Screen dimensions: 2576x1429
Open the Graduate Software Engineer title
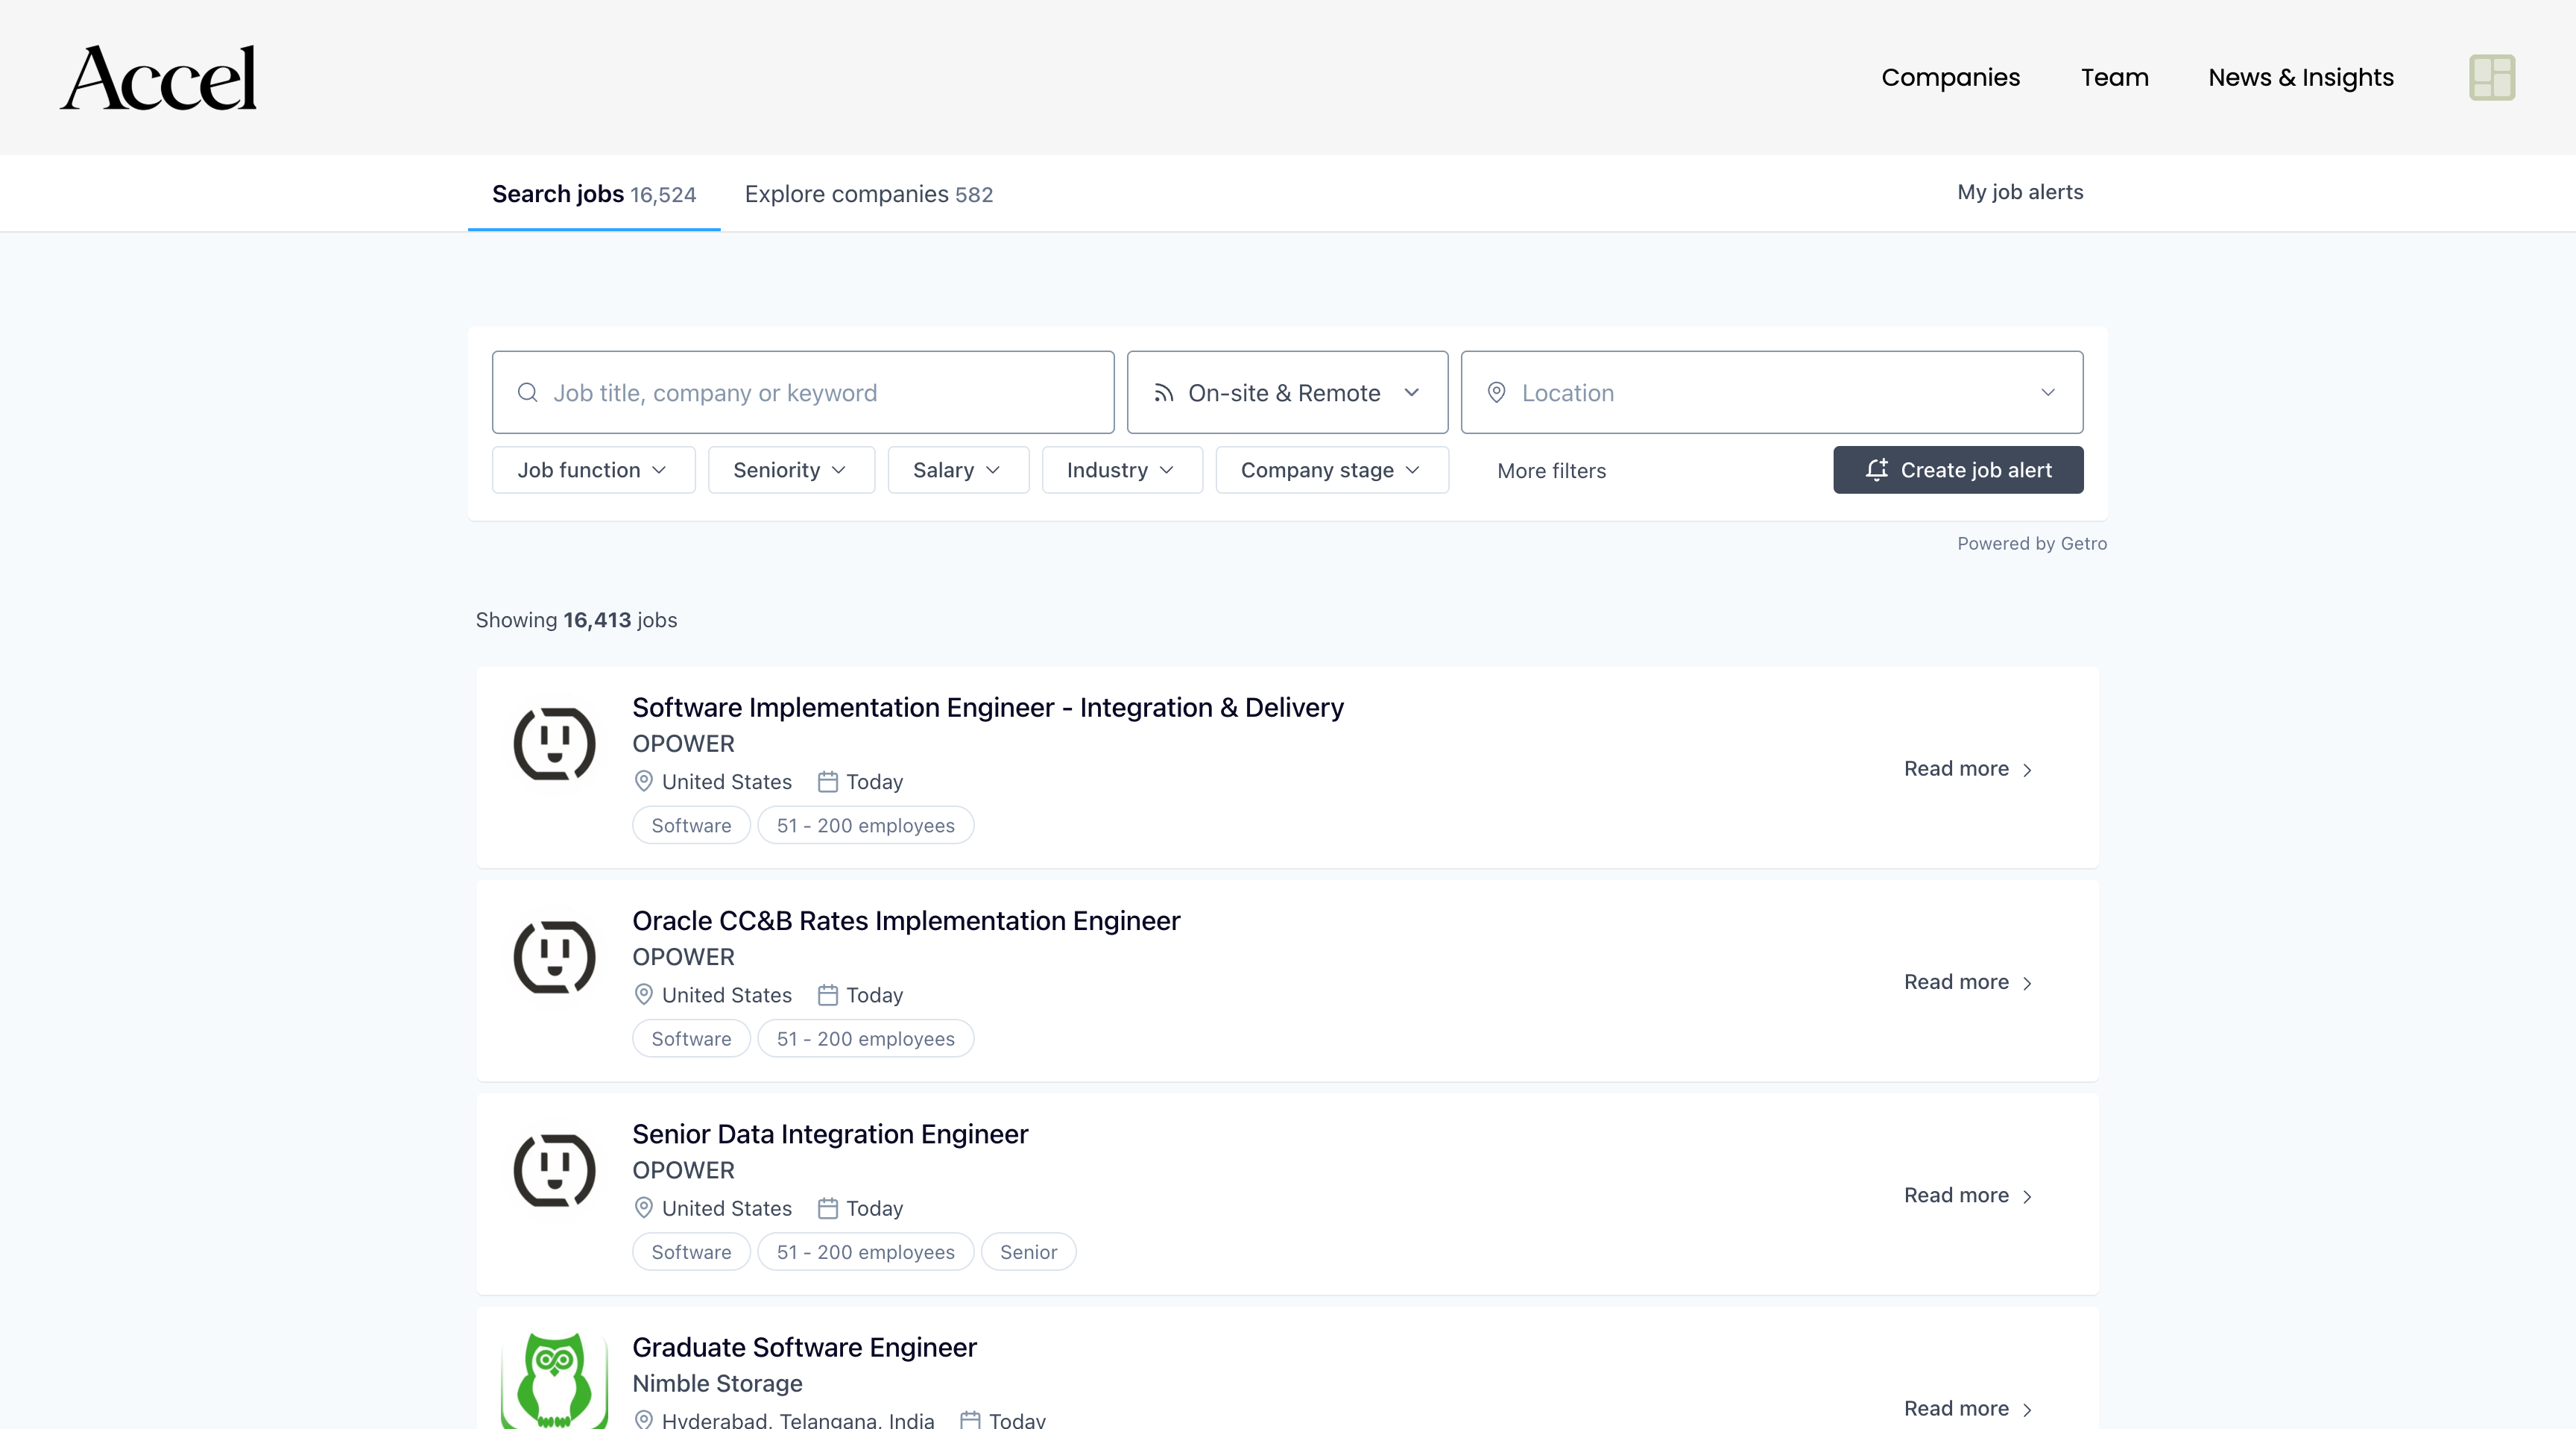click(x=804, y=1347)
